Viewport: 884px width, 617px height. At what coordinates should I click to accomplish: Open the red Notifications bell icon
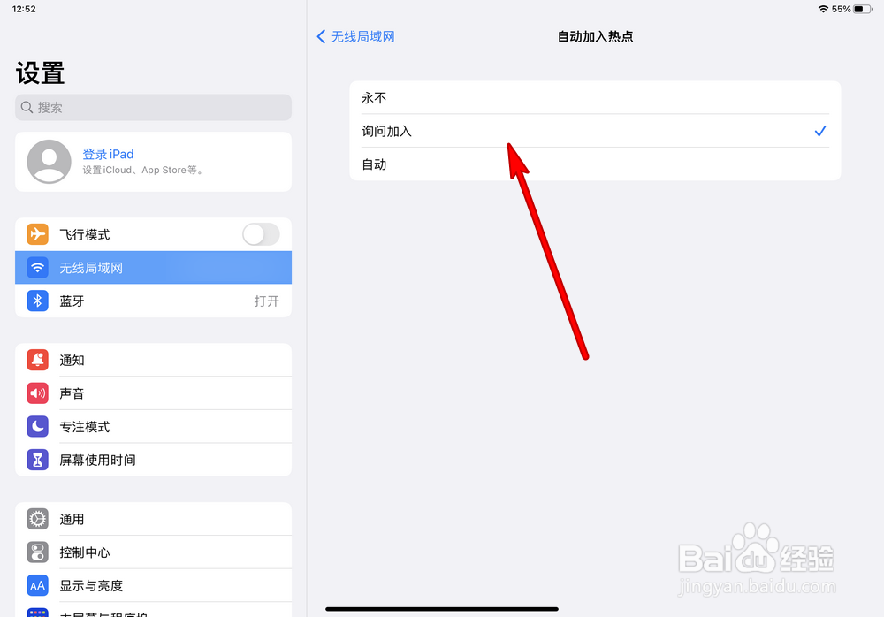(x=37, y=360)
